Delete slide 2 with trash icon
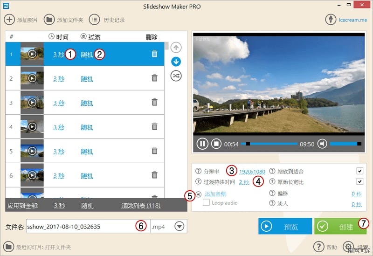Viewport: 373px width, 256px height. click(x=155, y=78)
